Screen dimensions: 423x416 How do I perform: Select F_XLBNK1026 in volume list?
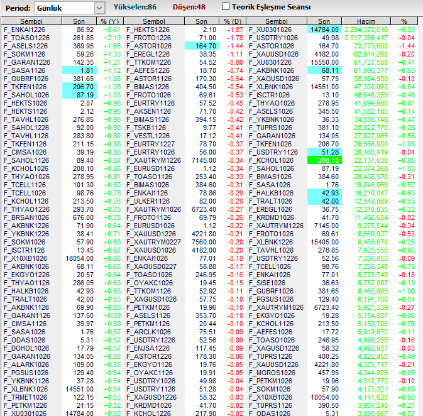click(271, 87)
